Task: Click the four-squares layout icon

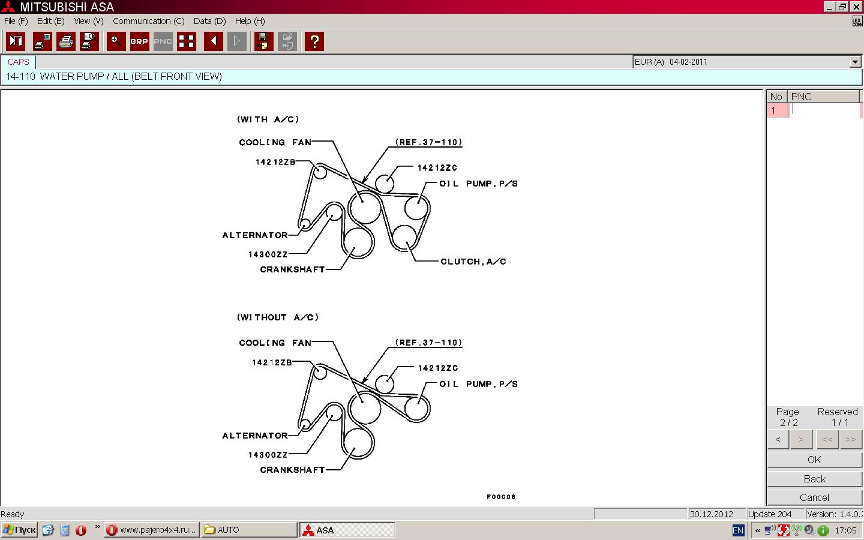Action: [x=187, y=41]
